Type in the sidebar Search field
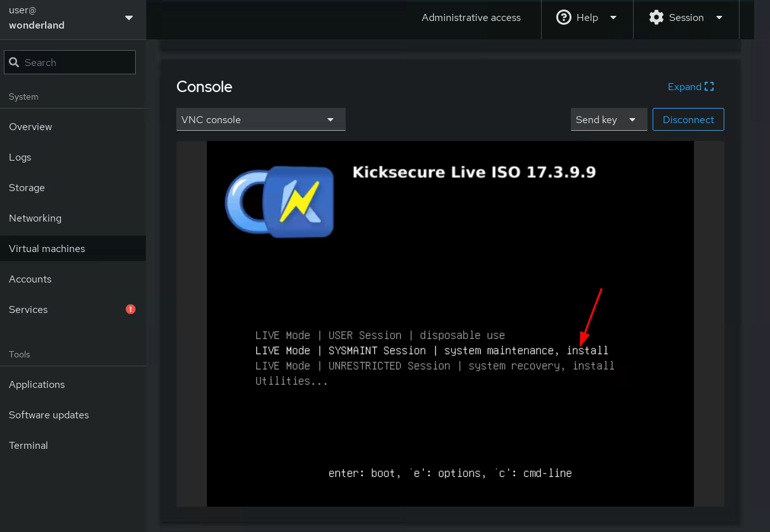Viewport: 770px width, 532px height. pyautogui.click(x=76, y=62)
